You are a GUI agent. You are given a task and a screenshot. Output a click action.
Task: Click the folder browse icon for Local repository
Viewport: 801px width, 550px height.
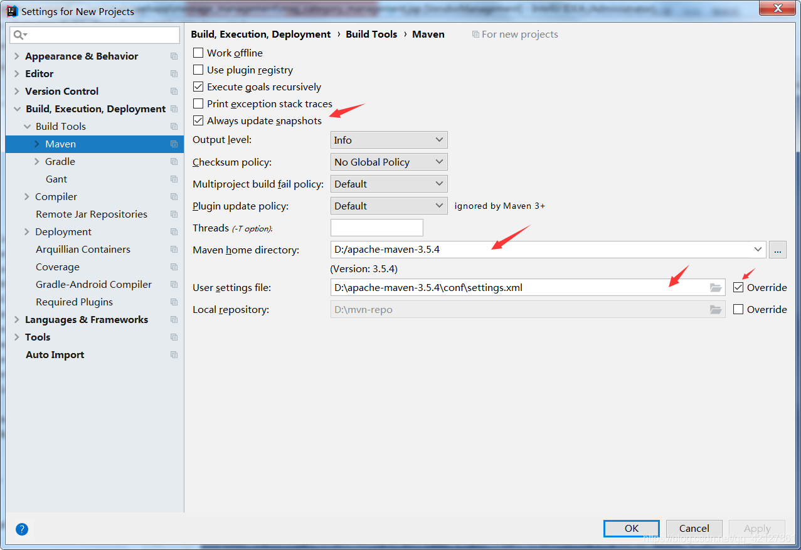716,310
